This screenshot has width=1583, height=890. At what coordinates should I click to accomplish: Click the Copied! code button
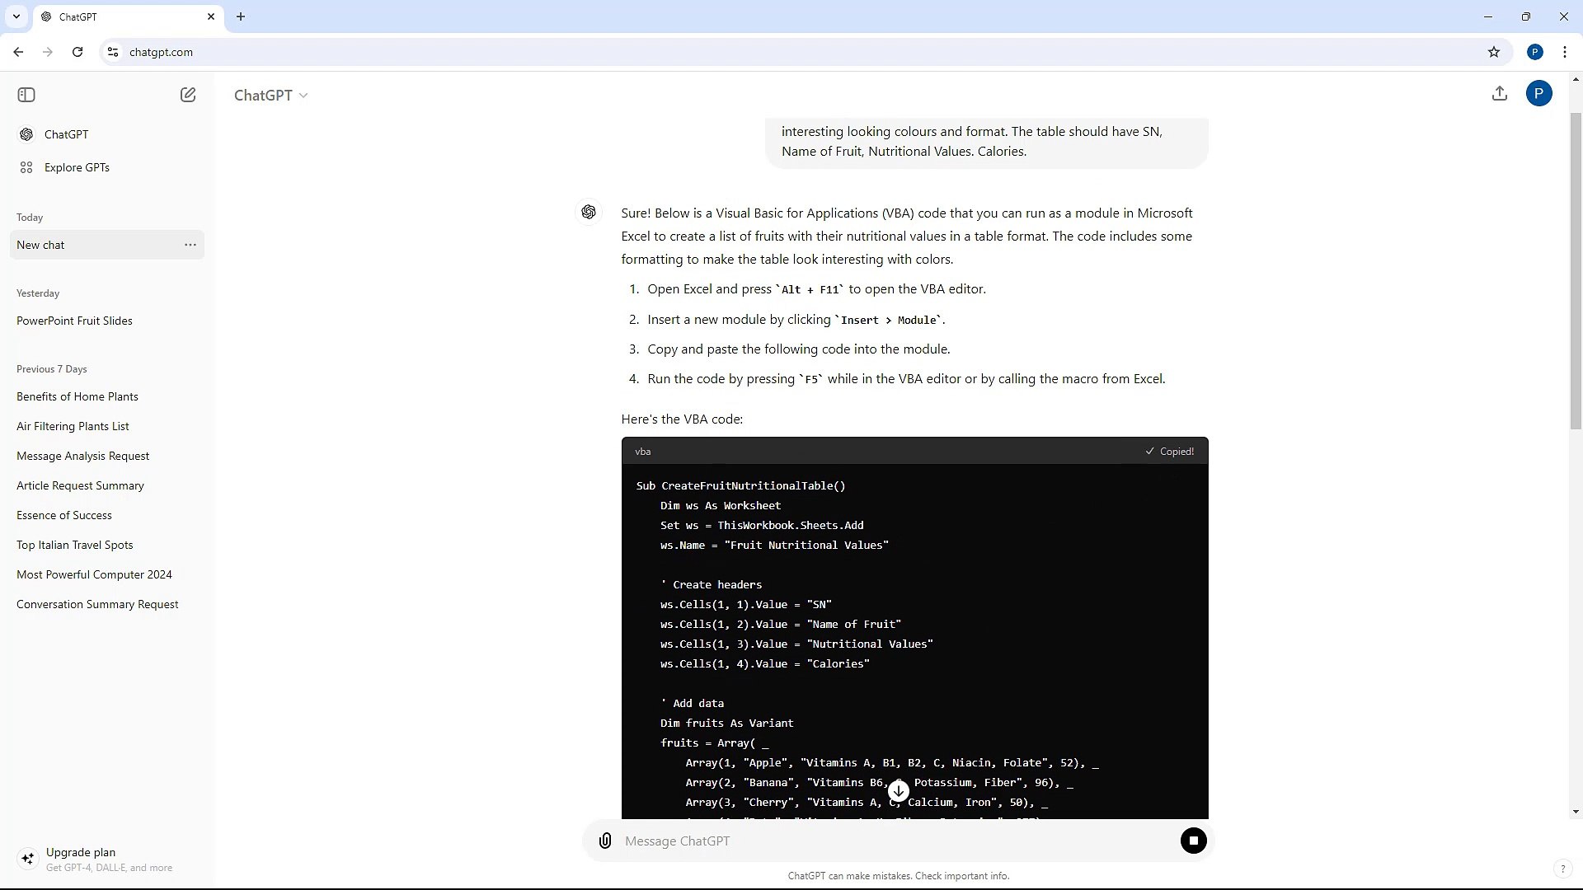point(1169,452)
